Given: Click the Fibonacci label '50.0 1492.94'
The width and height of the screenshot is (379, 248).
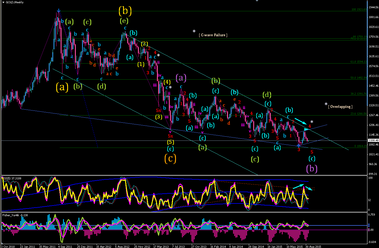Looking at the screenshot, I should pos(359,78).
